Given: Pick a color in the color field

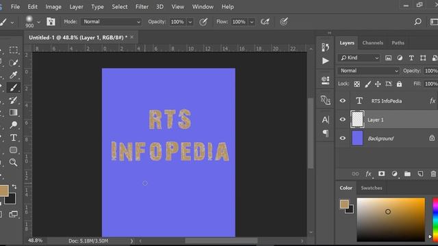Looking at the screenshot, I should [391, 219].
